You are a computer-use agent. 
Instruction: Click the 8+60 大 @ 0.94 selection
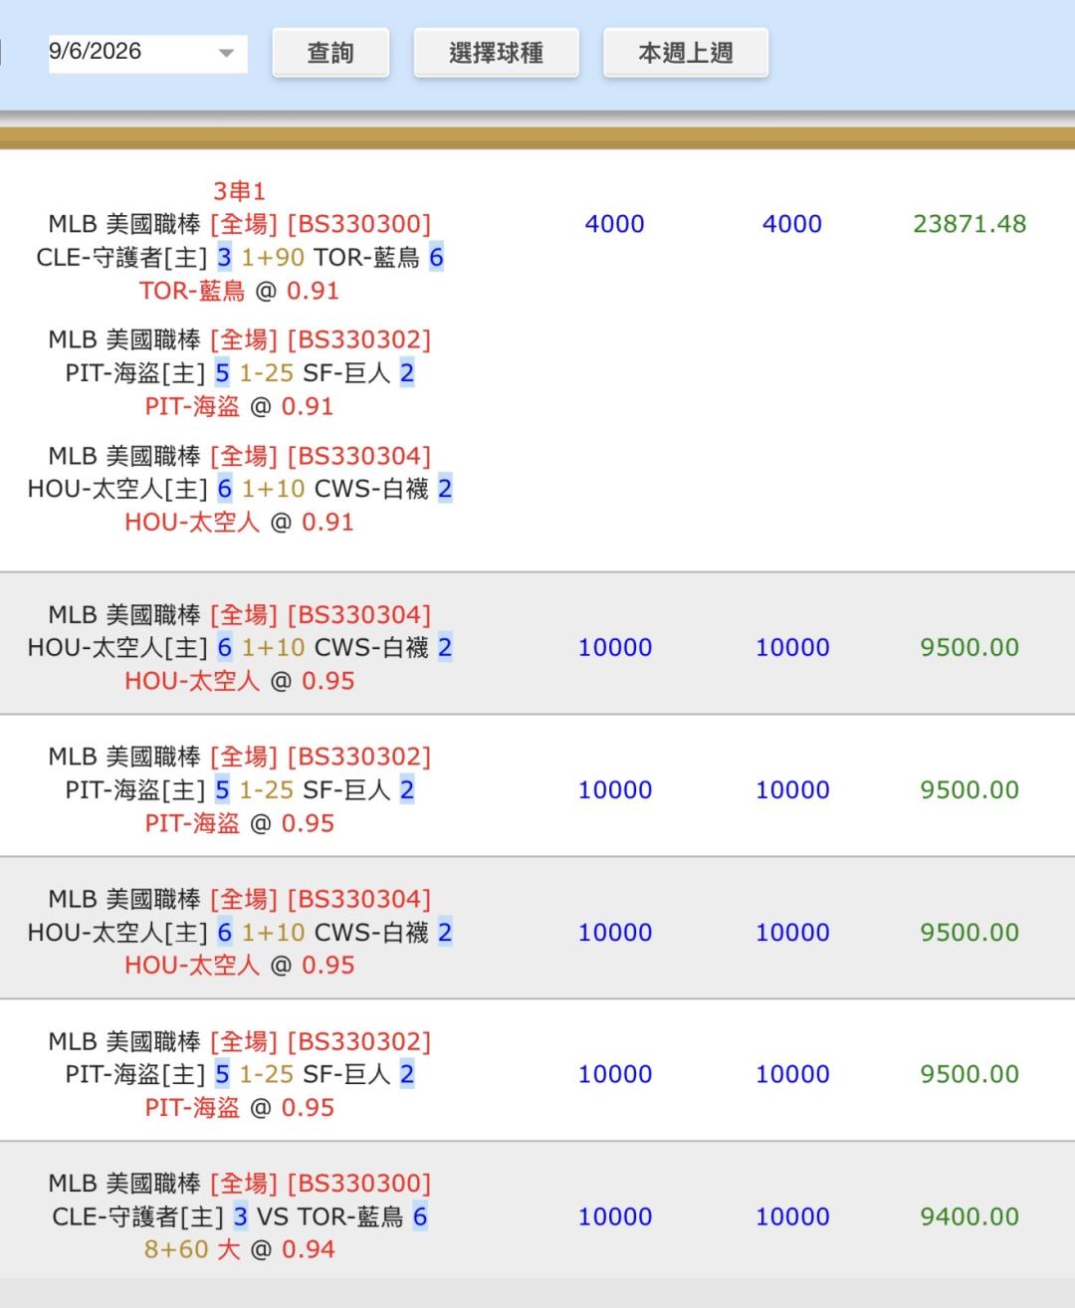pyautogui.click(x=239, y=1249)
